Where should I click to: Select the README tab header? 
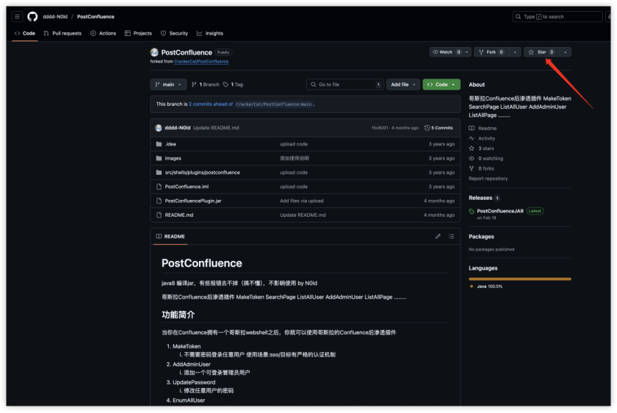(170, 236)
